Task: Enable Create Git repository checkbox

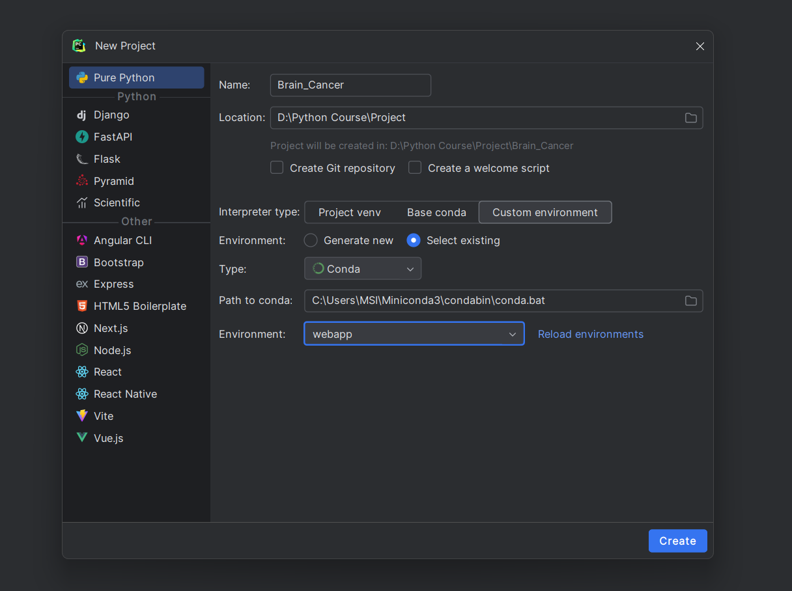Action: click(277, 168)
